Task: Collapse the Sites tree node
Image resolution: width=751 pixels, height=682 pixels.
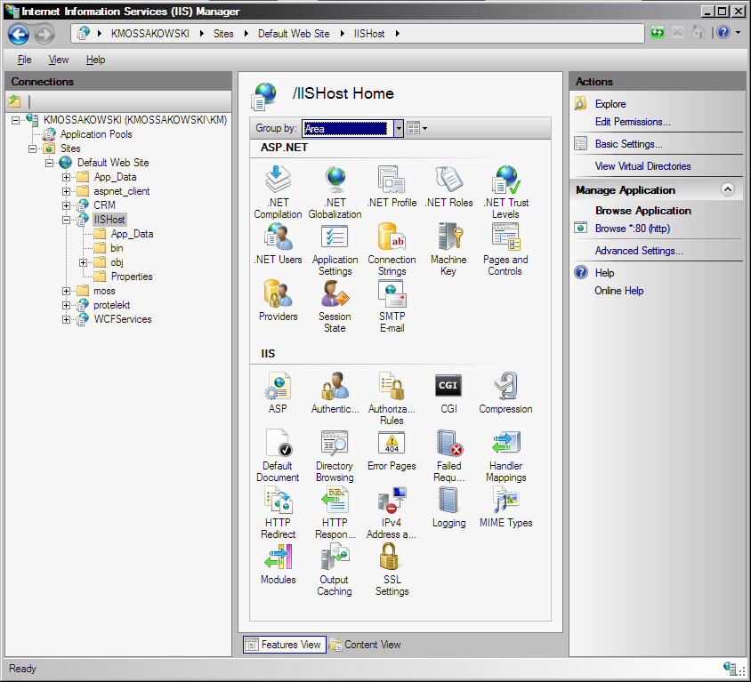Action: pyautogui.click(x=33, y=148)
